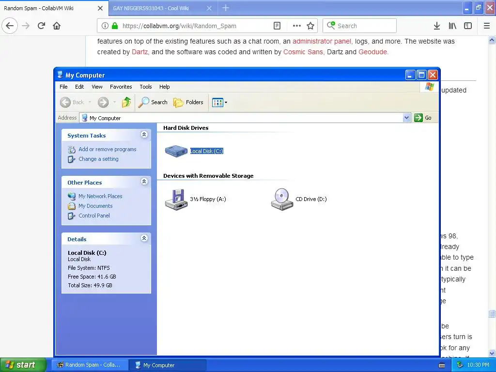Image resolution: width=496 pixels, height=372 pixels.
Task: Click the Free Space: 41.6 GB text
Action: click(x=92, y=277)
